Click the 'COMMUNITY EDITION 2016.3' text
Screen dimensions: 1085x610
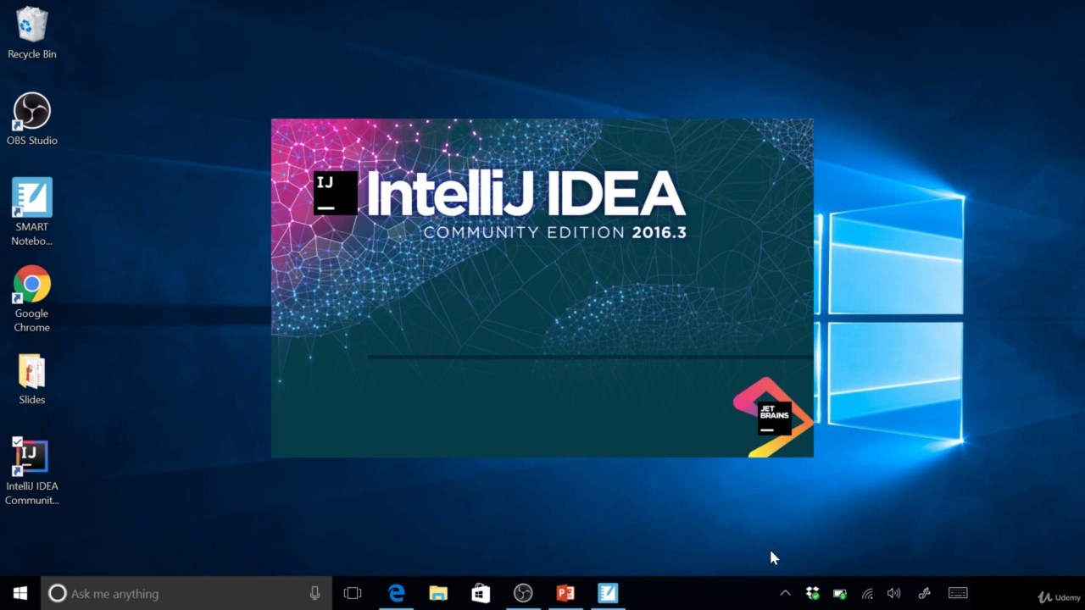point(554,232)
